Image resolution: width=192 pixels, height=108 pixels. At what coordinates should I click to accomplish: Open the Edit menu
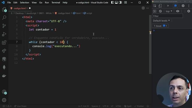tap(15, 2)
